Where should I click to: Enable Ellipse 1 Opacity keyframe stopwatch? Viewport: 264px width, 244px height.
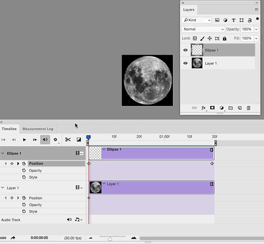[24, 171]
